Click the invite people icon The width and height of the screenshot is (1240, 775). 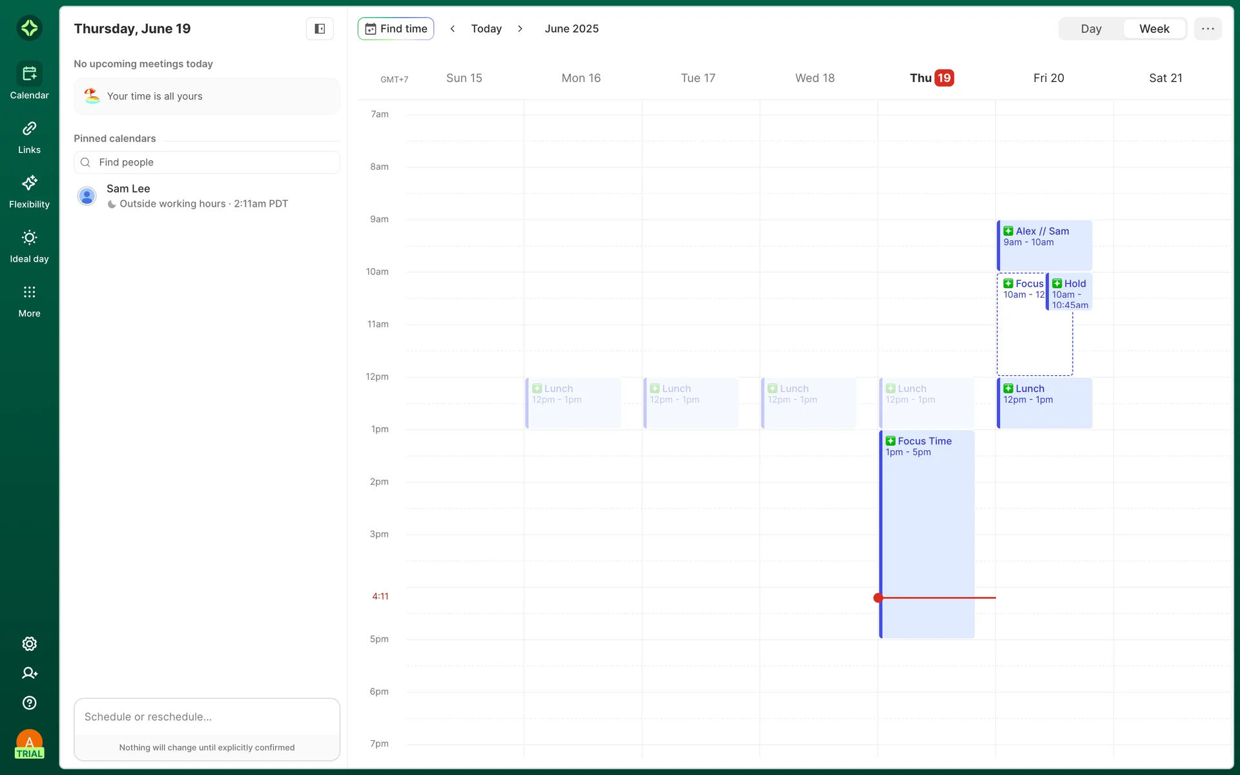pyautogui.click(x=29, y=673)
